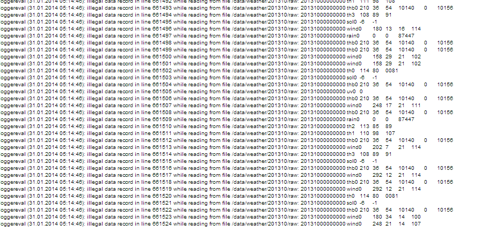Select the log entry for line 661500
481x232 pixels.
pyautogui.click(x=211, y=57)
